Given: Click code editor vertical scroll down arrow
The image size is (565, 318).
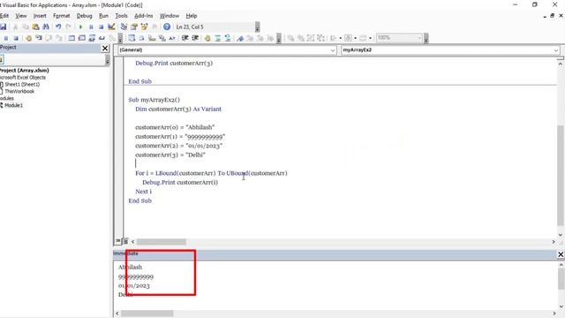Looking at the screenshot, I should [x=561, y=235].
